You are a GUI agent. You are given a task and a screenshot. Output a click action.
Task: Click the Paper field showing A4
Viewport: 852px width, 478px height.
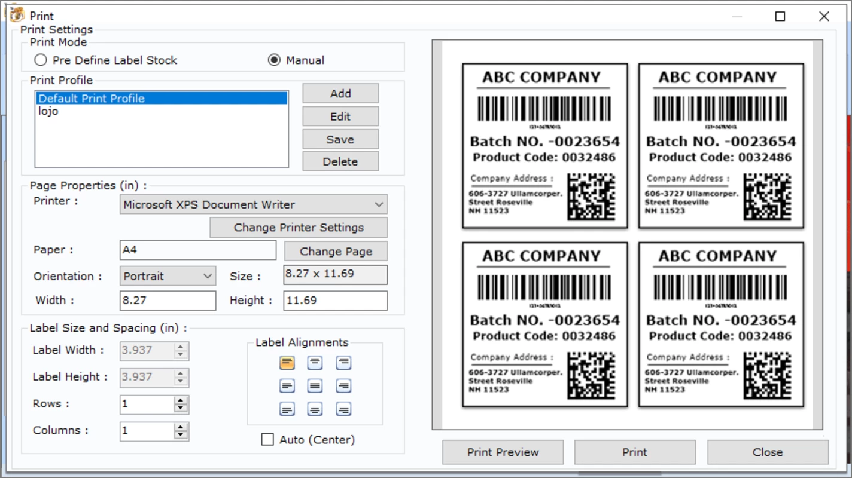click(x=198, y=250)
